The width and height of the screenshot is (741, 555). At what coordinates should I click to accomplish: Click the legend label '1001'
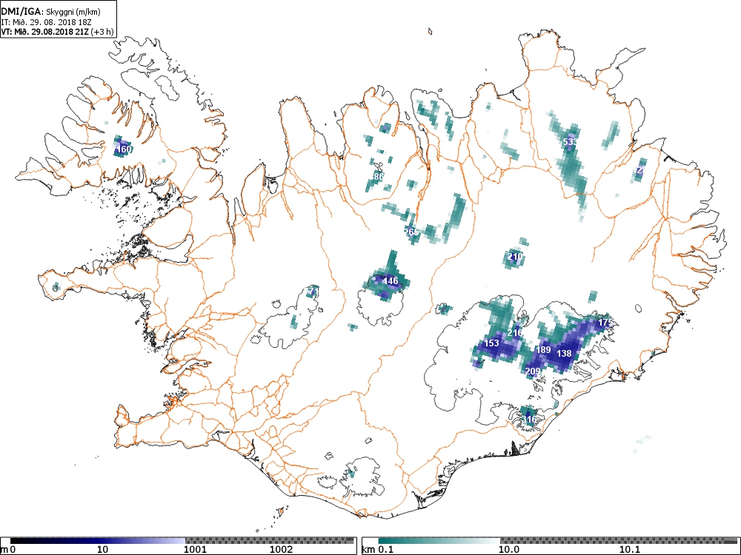[195, 549]
